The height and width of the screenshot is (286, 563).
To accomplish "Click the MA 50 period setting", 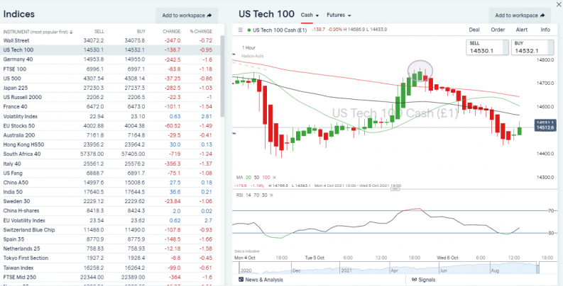I will 257,177.
